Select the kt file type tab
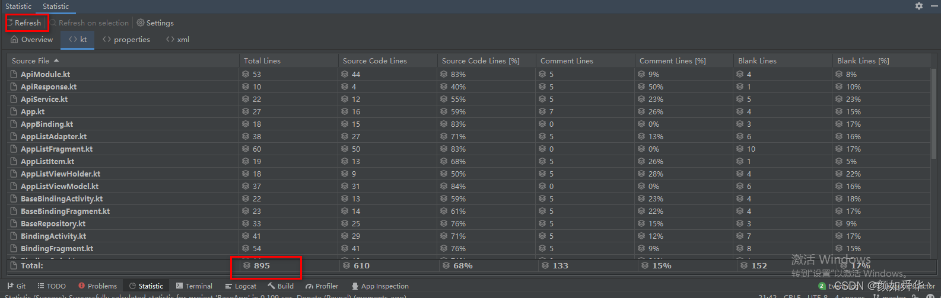941x298 pixels. [x=78, y=40]
